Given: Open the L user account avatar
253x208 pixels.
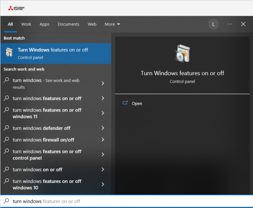Looking at the screenshot, I should pyautogui.click(x=213, y=24).
